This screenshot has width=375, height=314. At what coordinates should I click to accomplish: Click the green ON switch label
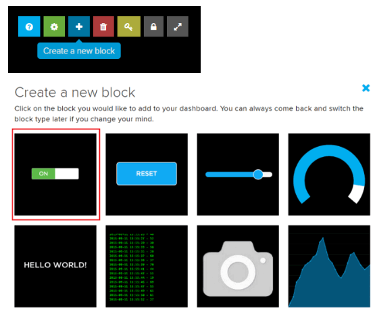coord(43,174)
